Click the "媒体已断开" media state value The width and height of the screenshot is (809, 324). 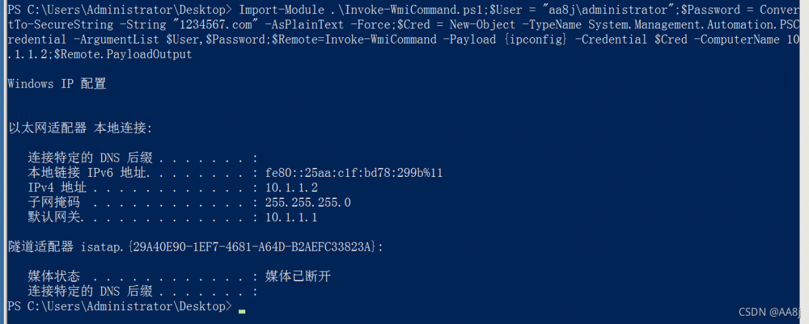pos(298,277)
